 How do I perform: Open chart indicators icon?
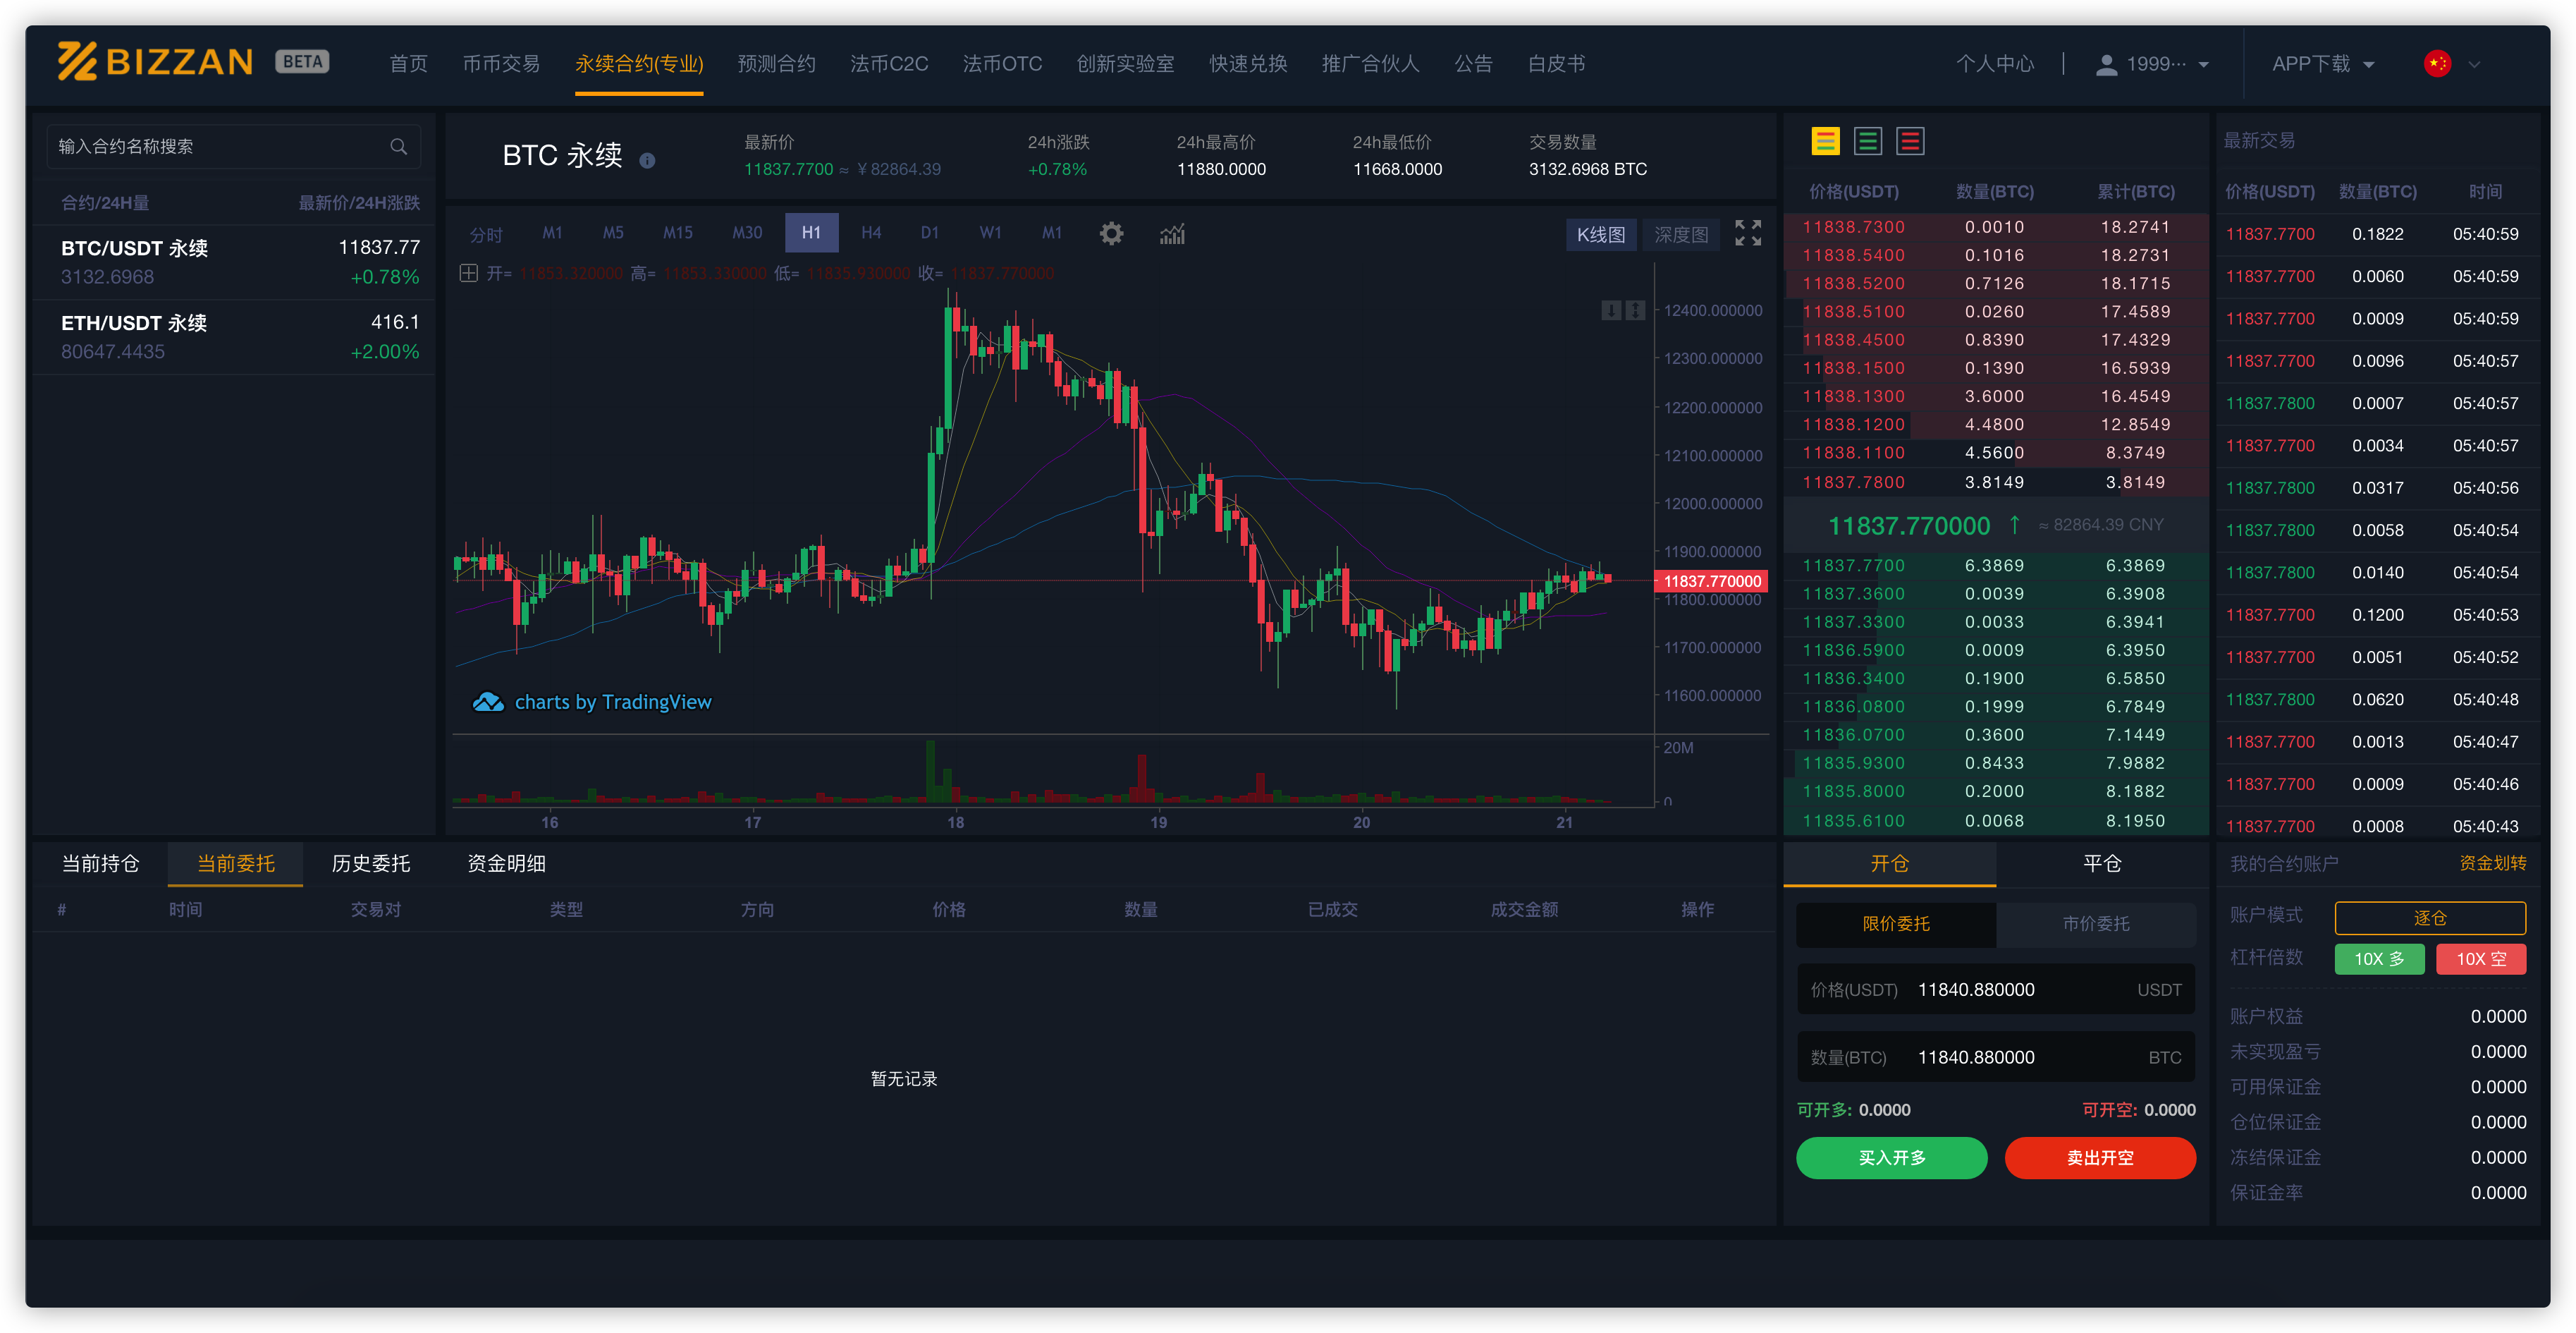[x=1172, y=234]
